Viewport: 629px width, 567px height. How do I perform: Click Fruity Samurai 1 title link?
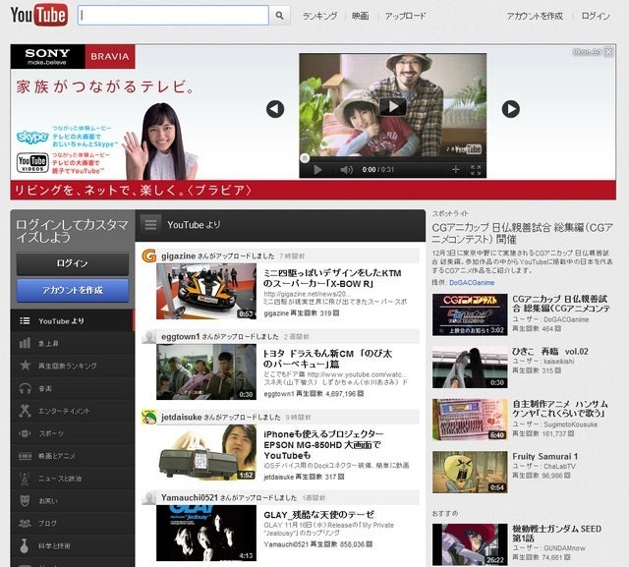(545, 456)
